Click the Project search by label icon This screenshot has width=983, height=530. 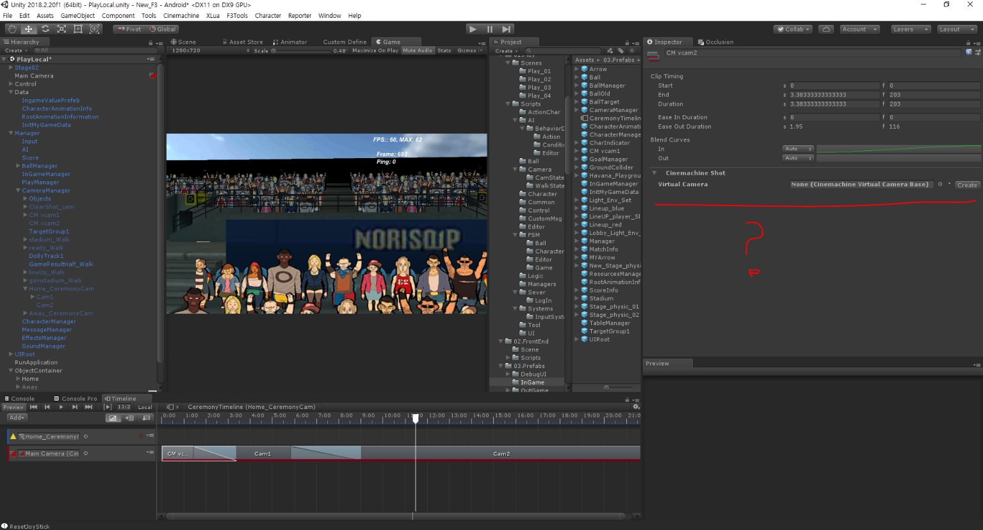[x=621, y=51]
